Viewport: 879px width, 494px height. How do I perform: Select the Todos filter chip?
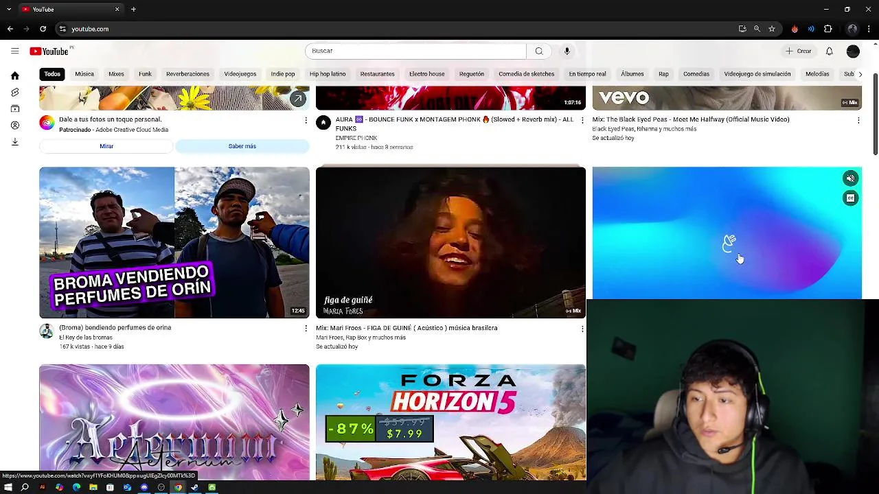tap(52, 74)
